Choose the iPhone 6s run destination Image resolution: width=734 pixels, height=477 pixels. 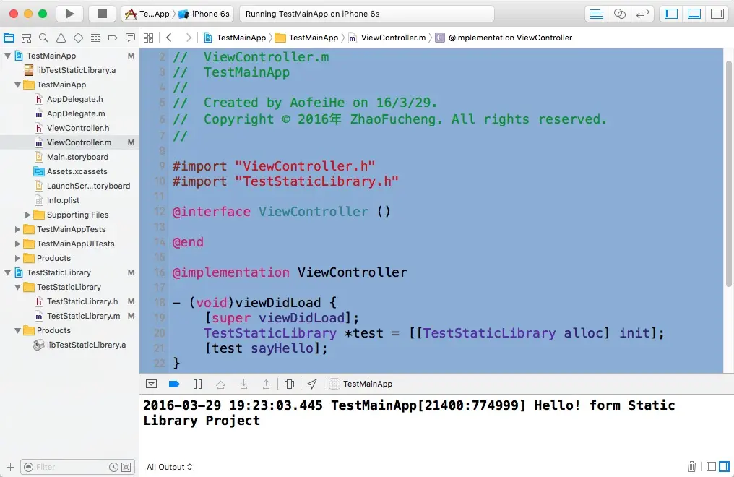pos(204,14)
